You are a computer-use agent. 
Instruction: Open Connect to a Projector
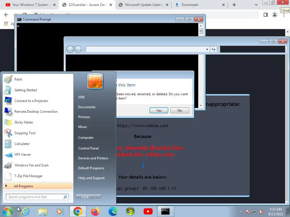pyautogui.click(x=38, y=101)
